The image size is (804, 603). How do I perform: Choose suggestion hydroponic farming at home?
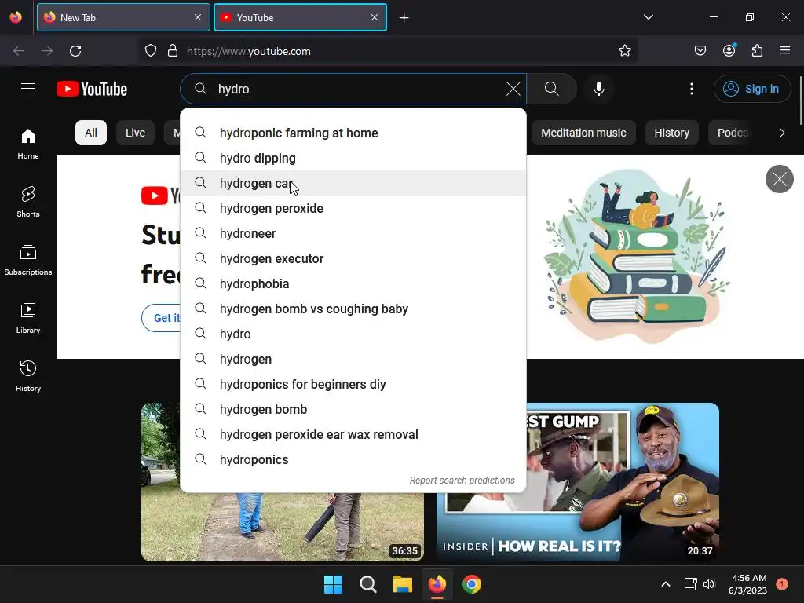[353, 133]
